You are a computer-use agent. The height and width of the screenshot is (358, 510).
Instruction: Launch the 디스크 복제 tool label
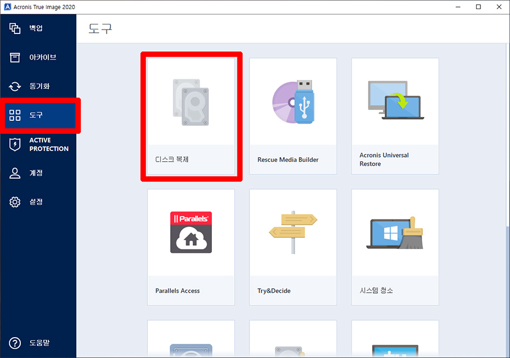point(172,159)
